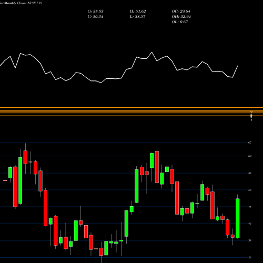Click the 48 price axis label
This screenshot has height=263, width=263.
[x=250, y=207]
